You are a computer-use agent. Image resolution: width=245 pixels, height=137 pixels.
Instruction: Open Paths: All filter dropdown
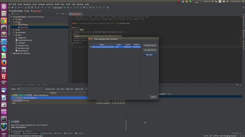[79, 89]
